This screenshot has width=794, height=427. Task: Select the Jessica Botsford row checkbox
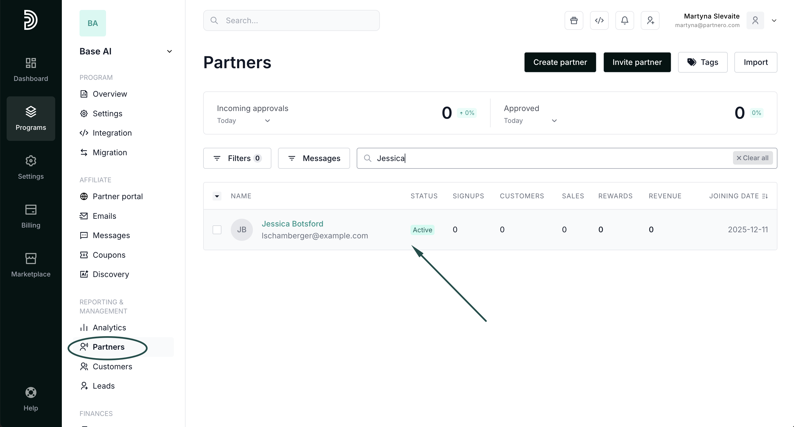click(217, 230)
